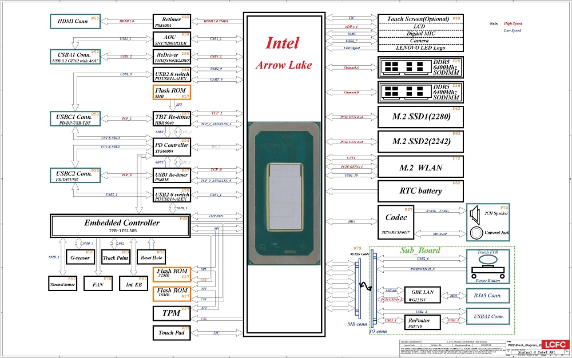
Task: Select the USBA1 Conn. block
Action: [75, 57]
